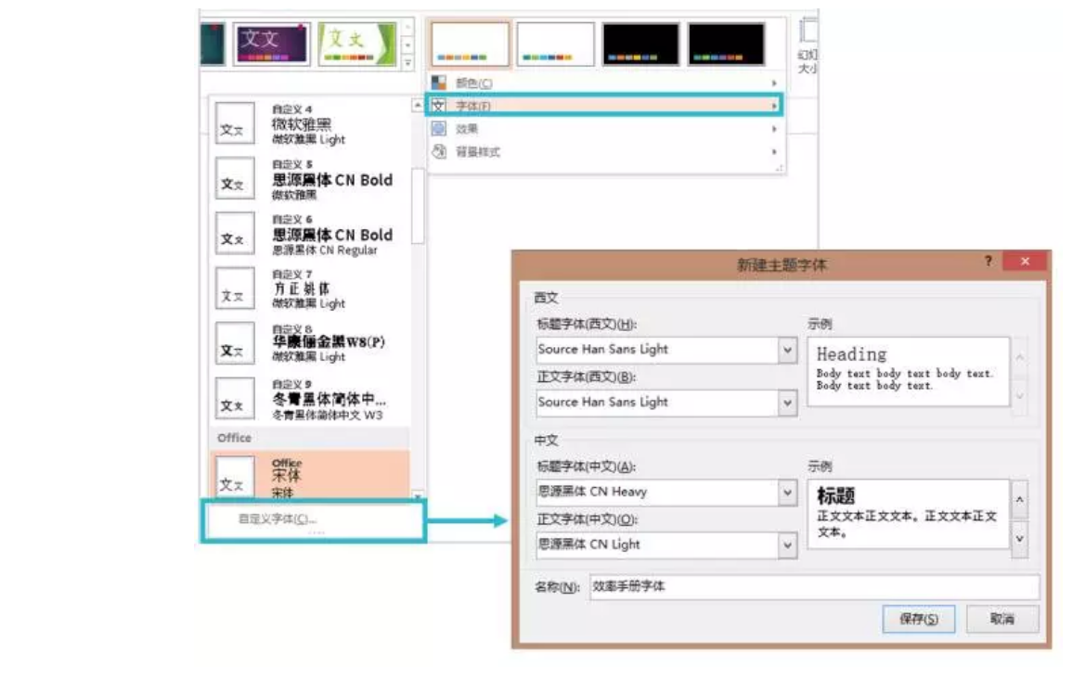Open the 正文字体(中文) 思源黑体 CN Light dropdown
Image resolution: width=1085 pixels, height=680 pixels.
point(787,545)
